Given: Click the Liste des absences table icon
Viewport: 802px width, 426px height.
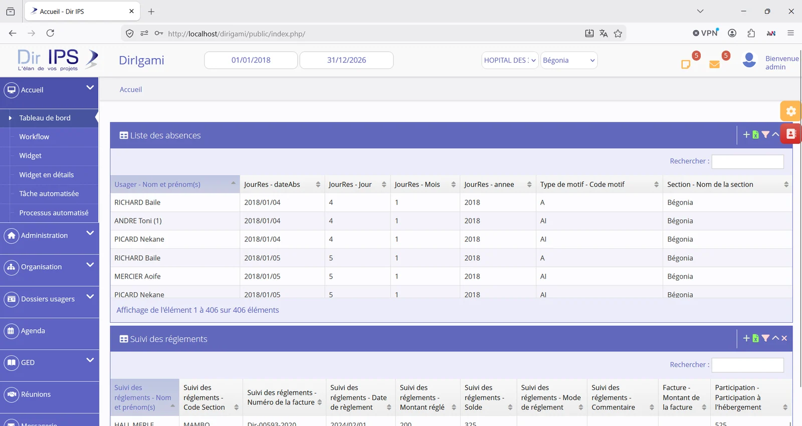Looking at the screenshot, I should click(x=123, y=135).
